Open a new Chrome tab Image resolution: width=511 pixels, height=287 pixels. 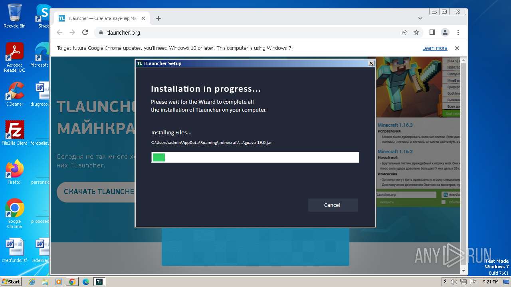click(158, 18)
